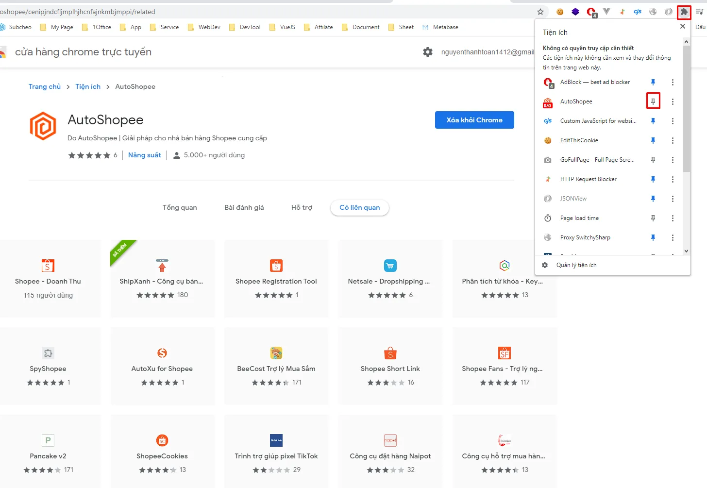Close the Tiện ích popup

point(683,26)
